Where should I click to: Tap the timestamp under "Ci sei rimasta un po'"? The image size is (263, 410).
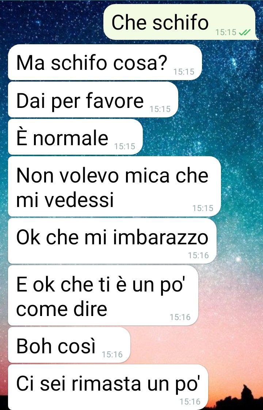pos(190,401)
